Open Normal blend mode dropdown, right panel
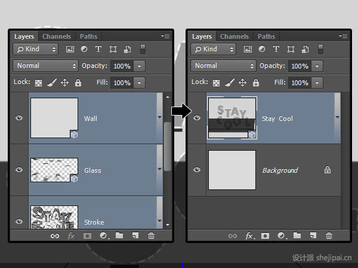 [224, 66]
